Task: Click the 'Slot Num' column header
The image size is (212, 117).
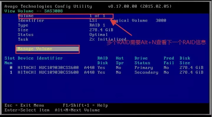Action: 10,60
